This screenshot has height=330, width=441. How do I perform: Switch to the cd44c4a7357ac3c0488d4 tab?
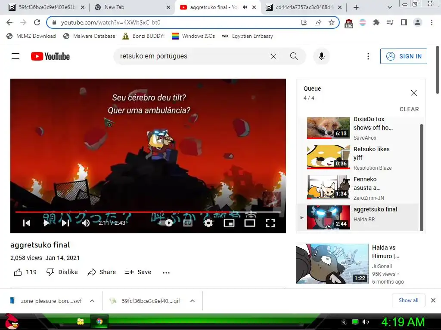tap(304, 7)
